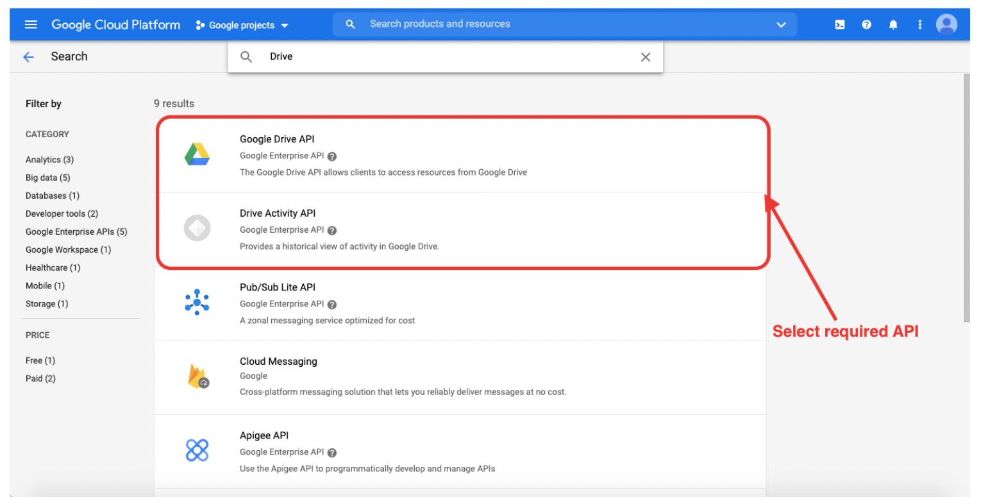Click the Drive Activity API gray icon

pos(197,228)
